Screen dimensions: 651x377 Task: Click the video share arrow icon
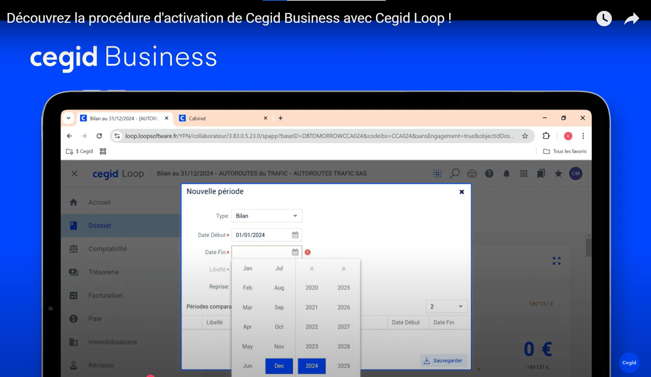[632, 18]
